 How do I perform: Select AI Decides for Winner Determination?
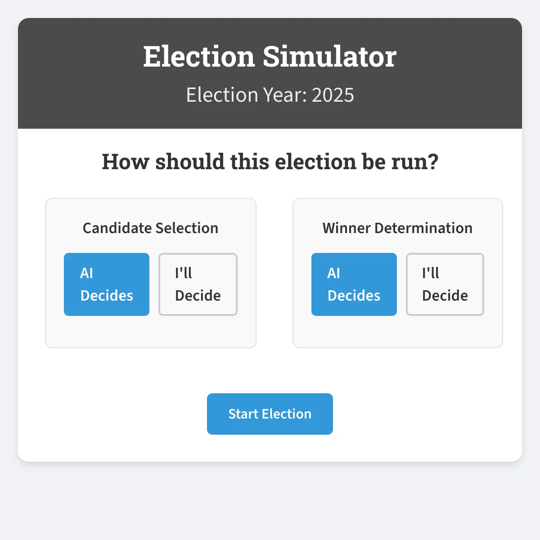[354, 284]
